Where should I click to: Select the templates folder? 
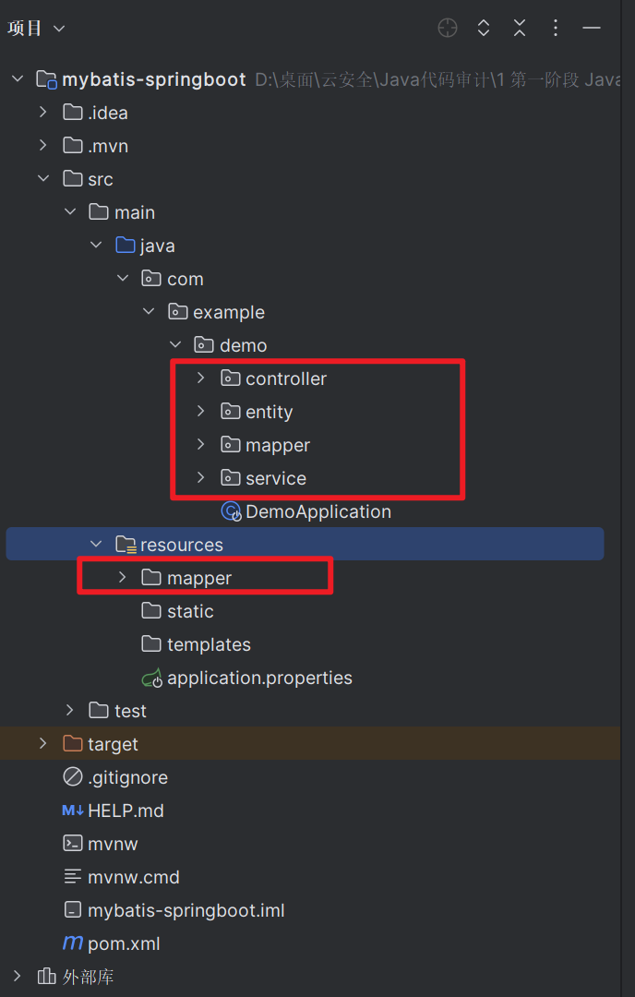(209, 644)
